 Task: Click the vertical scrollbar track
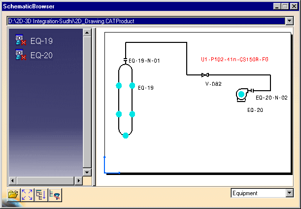point(87,102)
